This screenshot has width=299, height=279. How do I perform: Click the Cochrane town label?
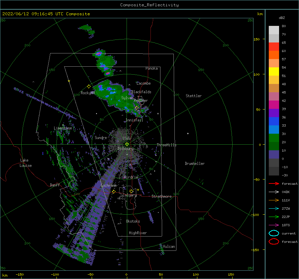[x=109, y=185]
